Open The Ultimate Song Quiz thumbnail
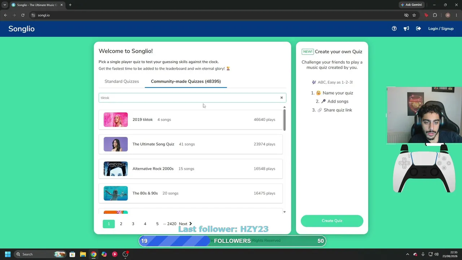 115,144
